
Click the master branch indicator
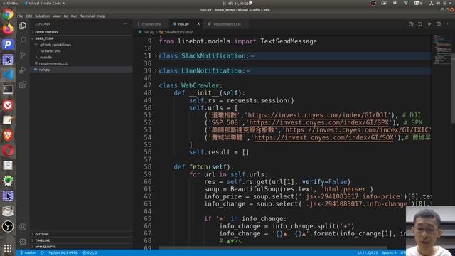(x=28, y=253)
